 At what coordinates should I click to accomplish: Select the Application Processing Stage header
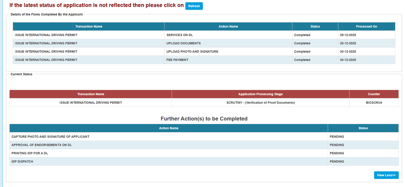click(x=261, y=94)
